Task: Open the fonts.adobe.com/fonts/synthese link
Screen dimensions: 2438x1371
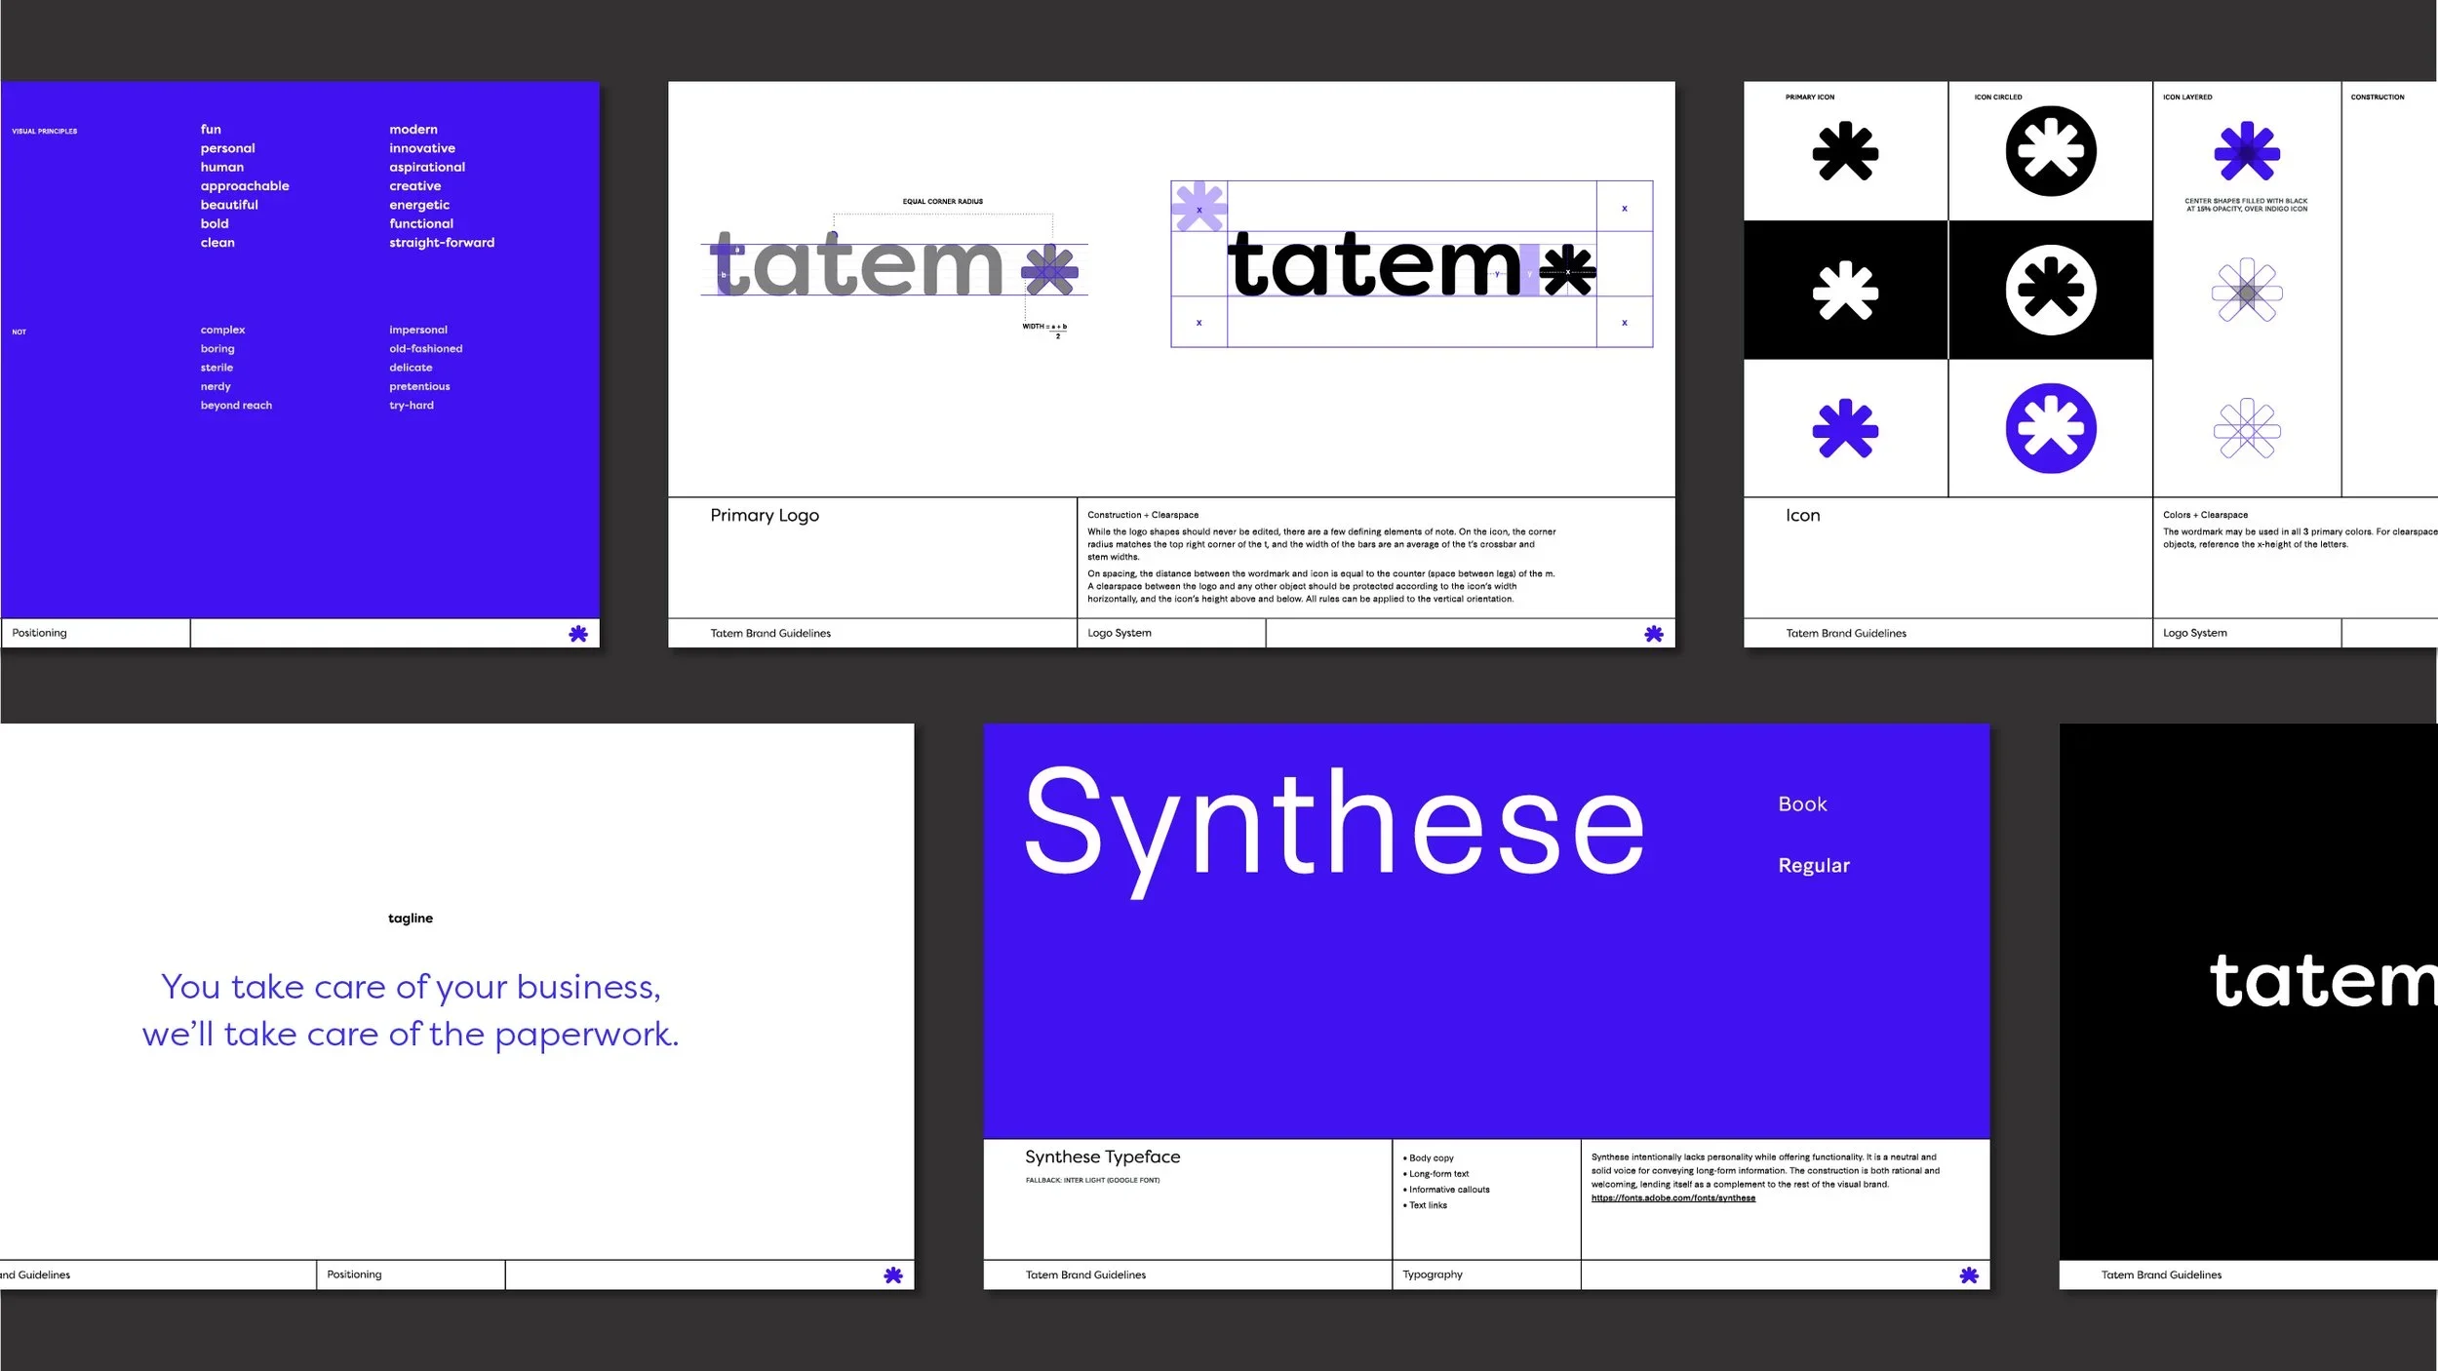Action: click(1673, 1198)
